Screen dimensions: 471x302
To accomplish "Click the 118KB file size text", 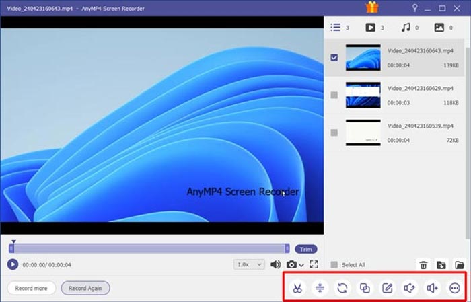I will coord(451,103).
